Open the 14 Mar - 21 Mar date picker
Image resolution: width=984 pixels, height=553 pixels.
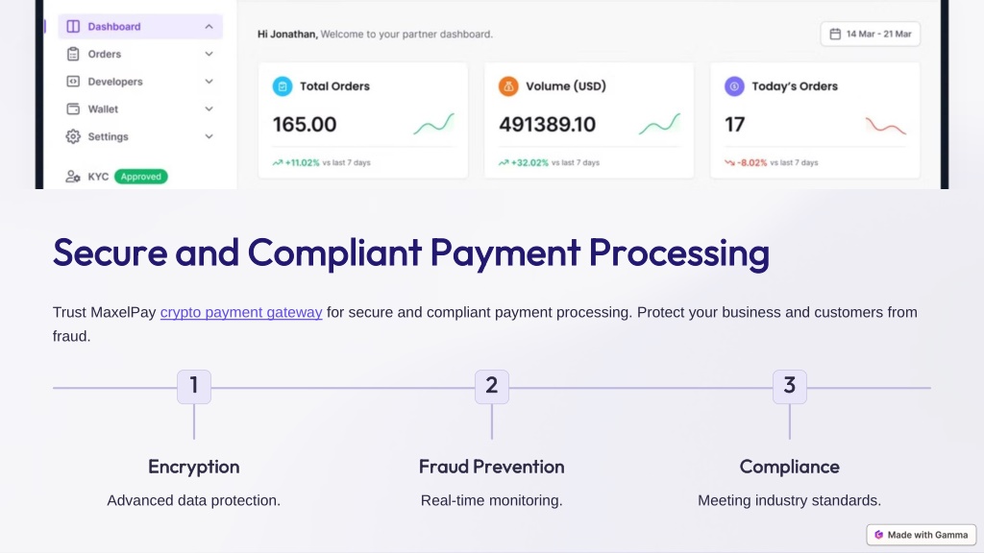871,34
